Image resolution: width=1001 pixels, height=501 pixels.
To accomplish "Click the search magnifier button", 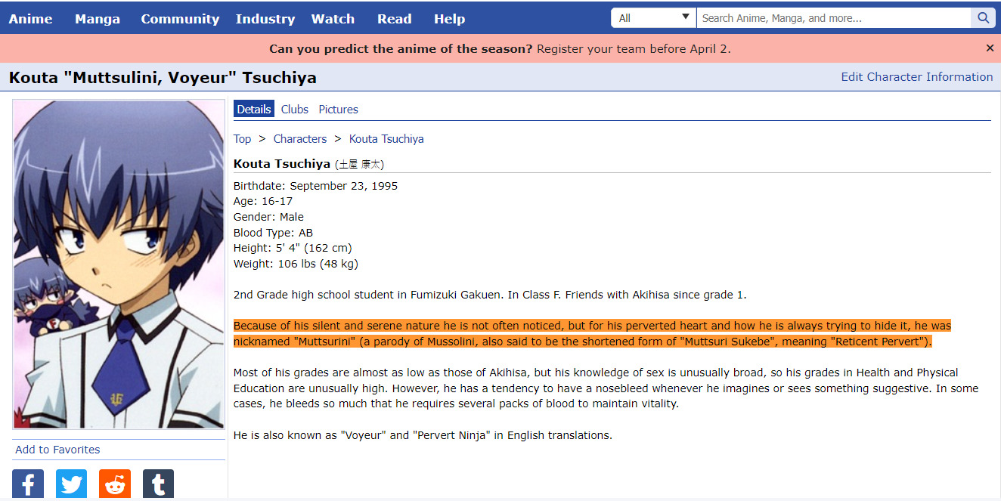I will 983,18.
